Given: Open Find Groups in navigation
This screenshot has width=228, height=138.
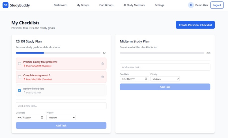Looking at the screenshot, I should click(x=106, y=5).
